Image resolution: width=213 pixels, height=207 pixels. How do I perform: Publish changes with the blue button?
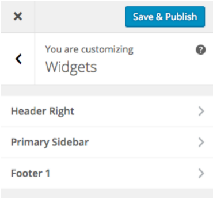[x=165, y=17]
